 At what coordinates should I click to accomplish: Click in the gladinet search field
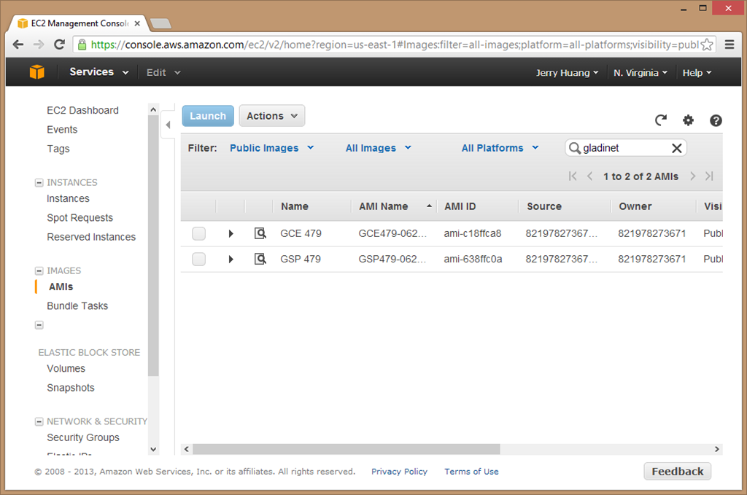coord(625,148)
